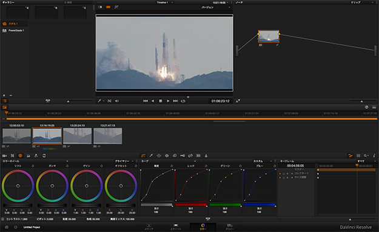Select the Keyframes panel icon

350,156
